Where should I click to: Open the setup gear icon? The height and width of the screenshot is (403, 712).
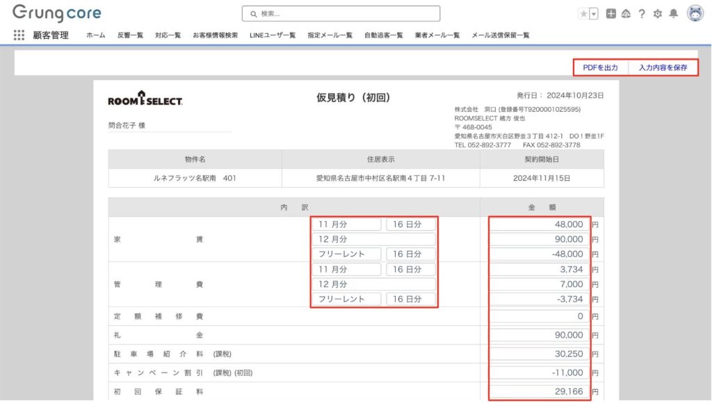pyautogui.click(x=658, y=14)
